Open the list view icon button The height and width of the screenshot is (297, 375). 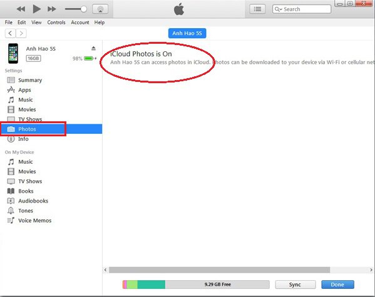[257, 9]
